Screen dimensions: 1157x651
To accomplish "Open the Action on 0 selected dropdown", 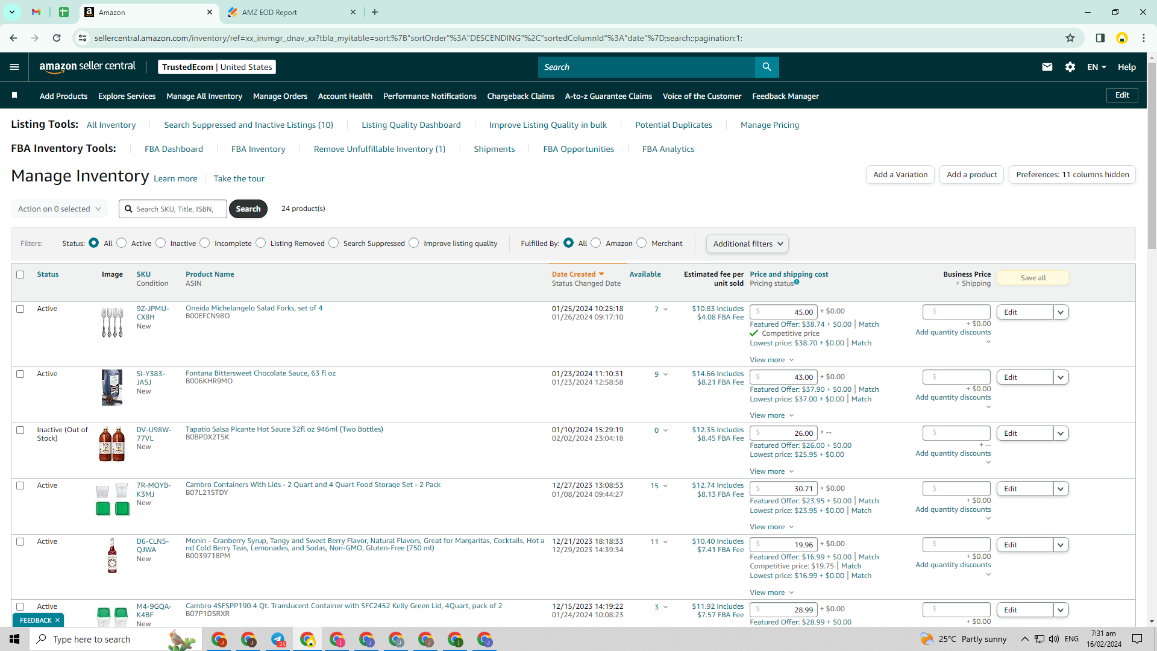I will (x=59, y=209).
